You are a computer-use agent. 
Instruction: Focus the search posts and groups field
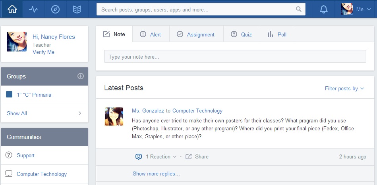194,10
